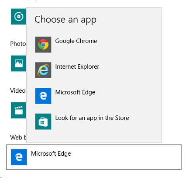
Task: Click the Google Chrome icon
Action: click(x=43, y=45)
